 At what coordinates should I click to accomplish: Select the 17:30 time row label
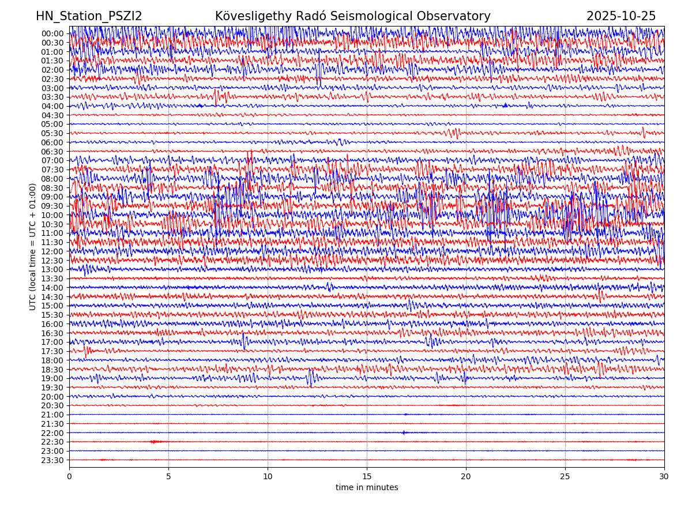click(52, 351)
